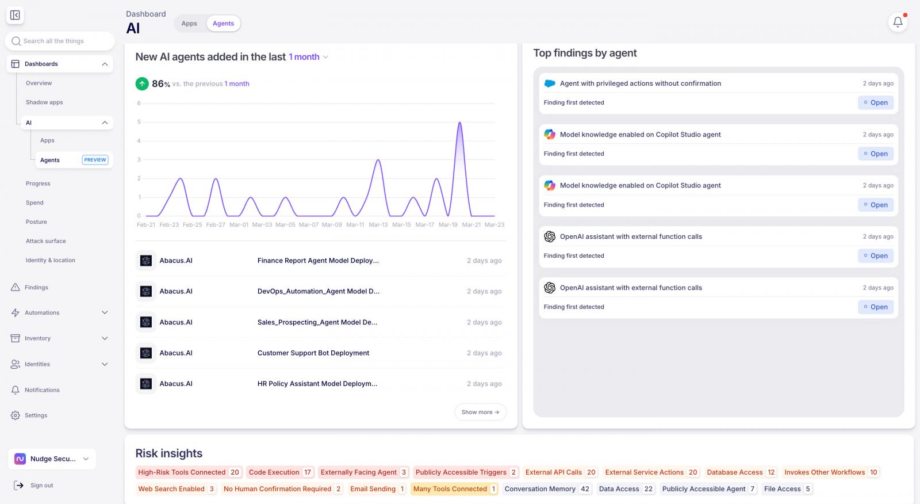Open Overview in the sidebar
Screen dimensions: 920x504
pos(39,83)
